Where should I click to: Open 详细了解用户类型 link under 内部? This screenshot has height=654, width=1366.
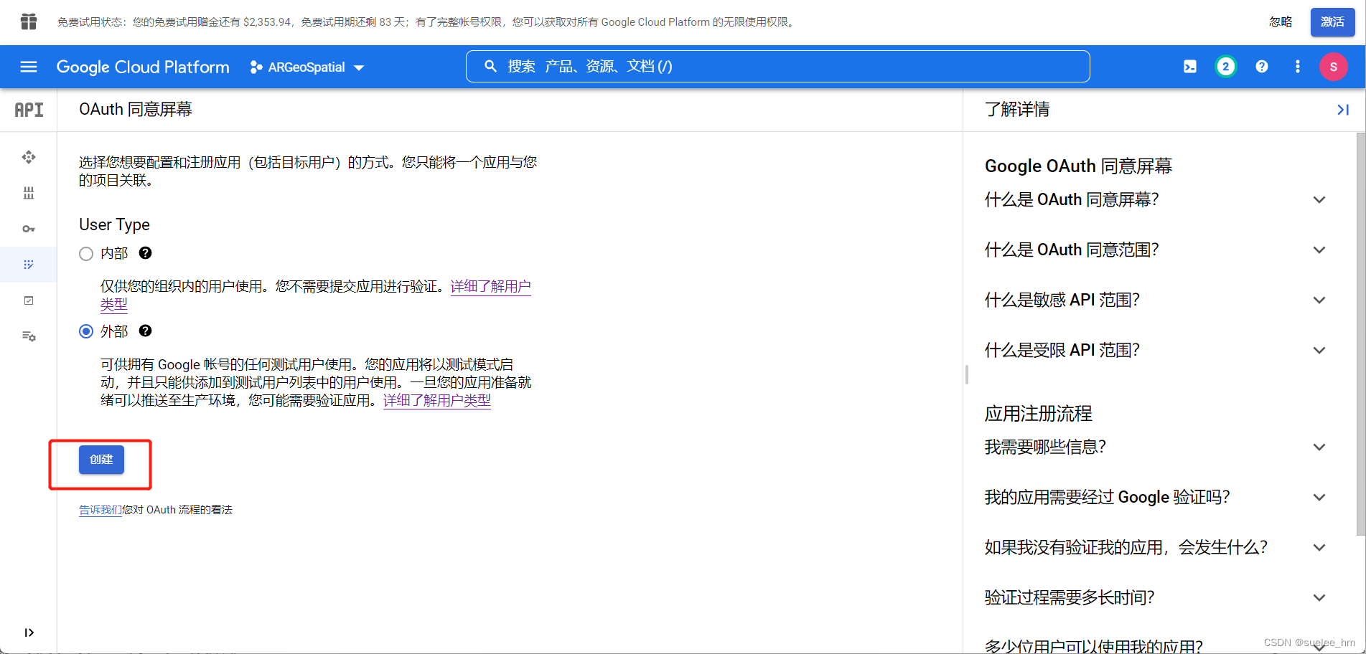[x=490, y=287]
